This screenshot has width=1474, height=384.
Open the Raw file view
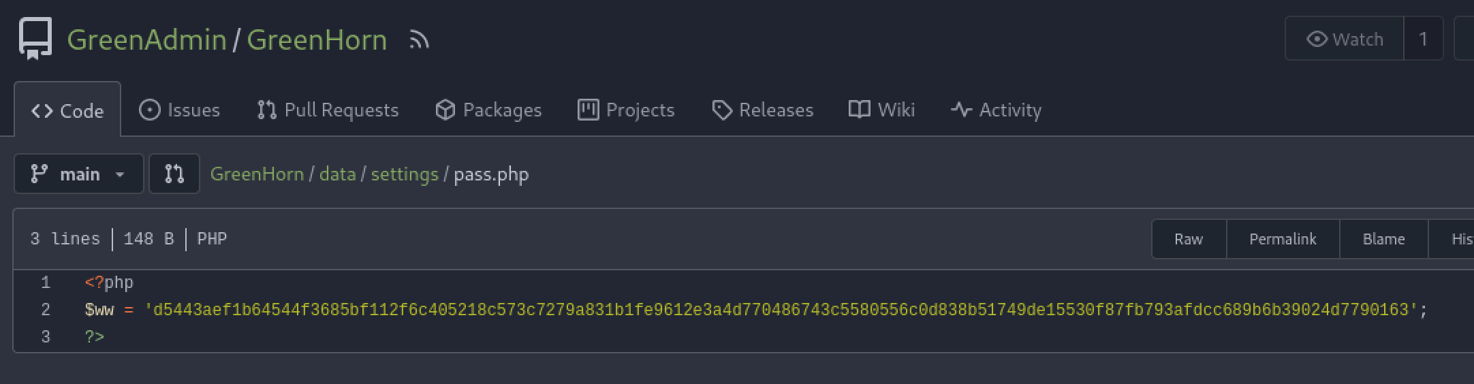coord(1189,239)
